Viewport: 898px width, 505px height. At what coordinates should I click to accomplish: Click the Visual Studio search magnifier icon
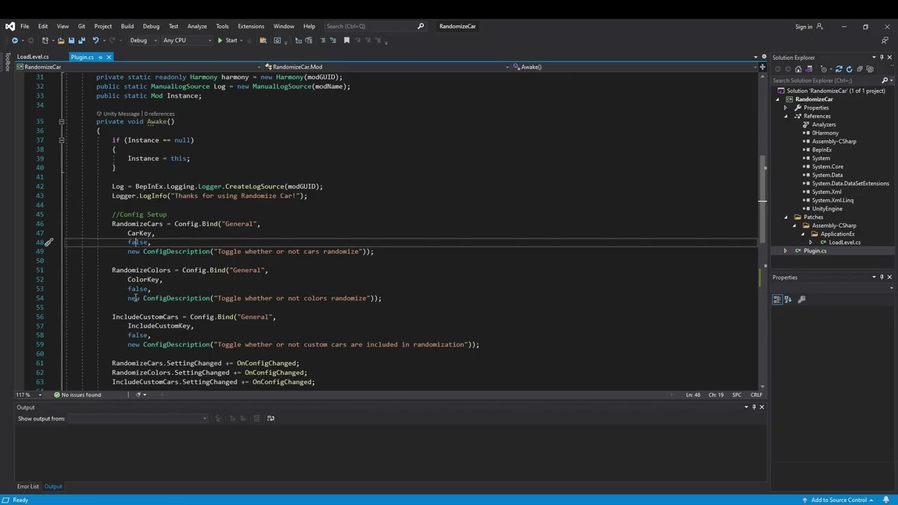[420, 26]
